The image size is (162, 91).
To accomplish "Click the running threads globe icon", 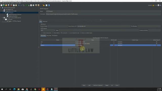I will [x=158, y=5].
